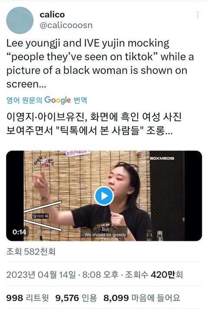This screenshot has width=208, height=309.
Task: Click the BOXMEDIA watermark in video
Action: [x=162, y=158]
